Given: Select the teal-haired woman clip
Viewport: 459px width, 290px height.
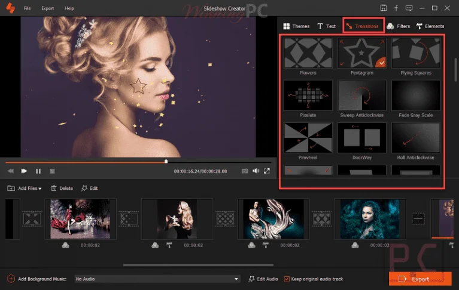Looking at the screenshot, I should point(370,219).
